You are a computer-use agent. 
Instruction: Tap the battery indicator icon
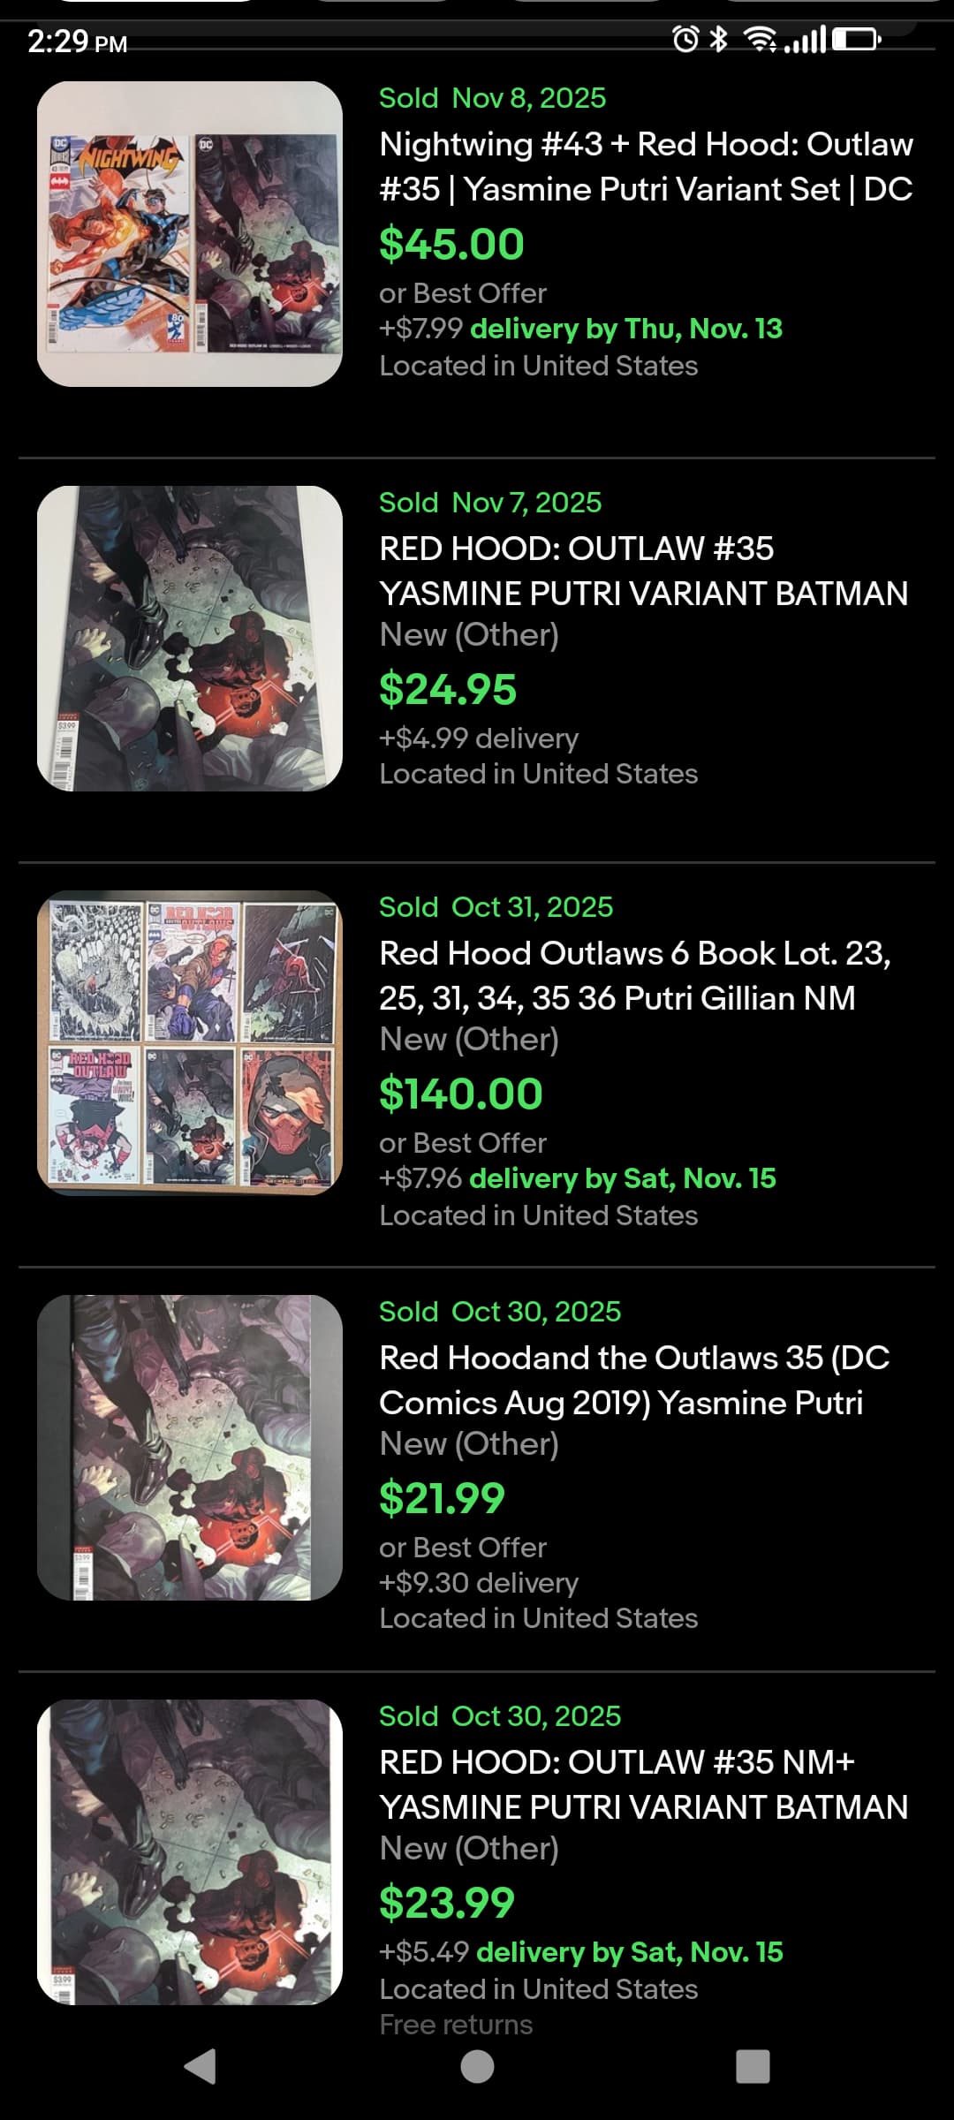[855, 39]
